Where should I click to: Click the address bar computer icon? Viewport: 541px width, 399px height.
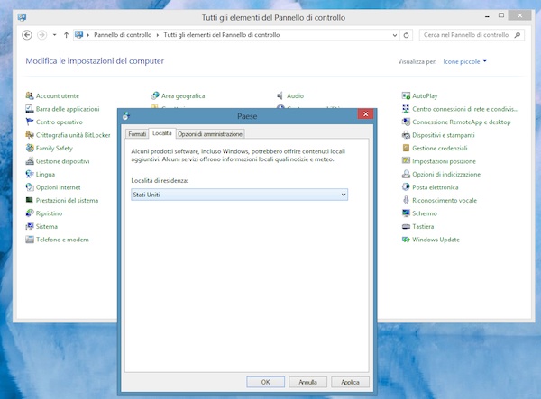point(79,35)
